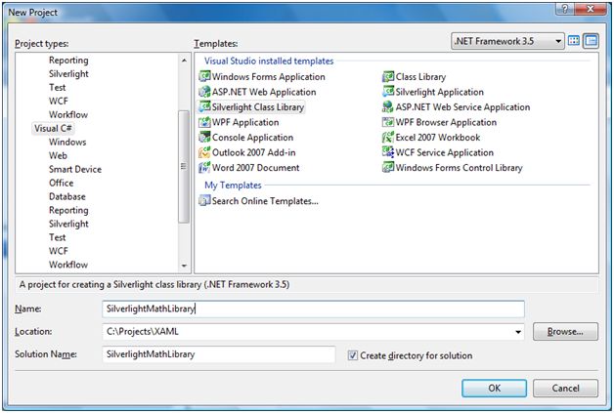Click the WCF Service Application template icon
614x413 pixels.
tap(388, 152)
